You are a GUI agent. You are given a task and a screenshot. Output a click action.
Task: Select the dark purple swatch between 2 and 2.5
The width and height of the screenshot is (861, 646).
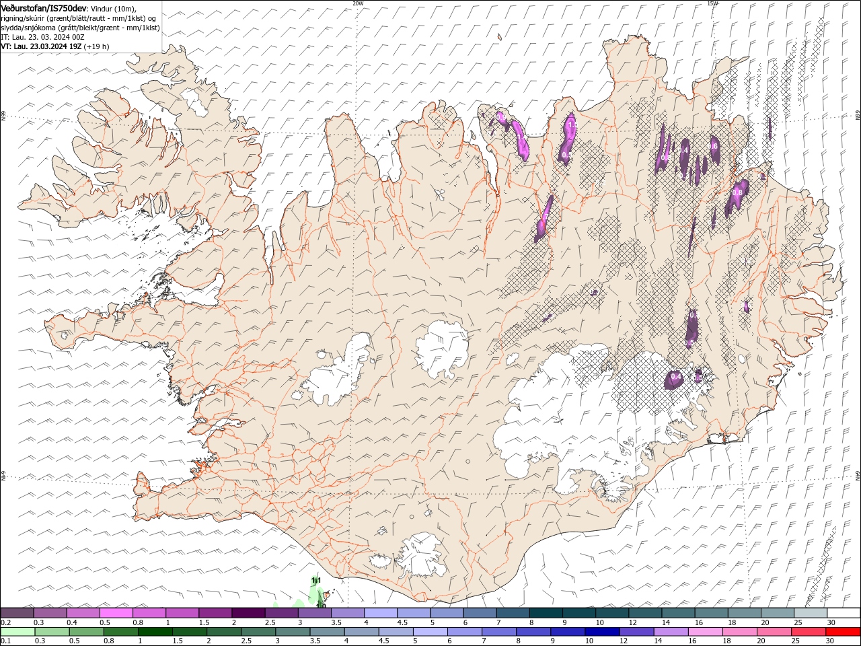pyautogui.click(x=248, y=612)
